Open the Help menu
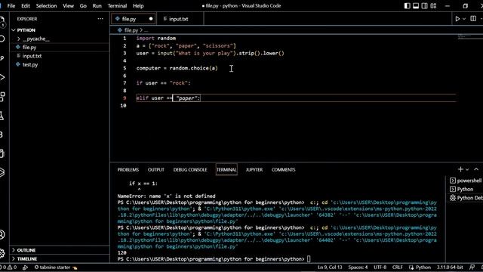Viewport: 483px width, 272px height. pos(138,6)
